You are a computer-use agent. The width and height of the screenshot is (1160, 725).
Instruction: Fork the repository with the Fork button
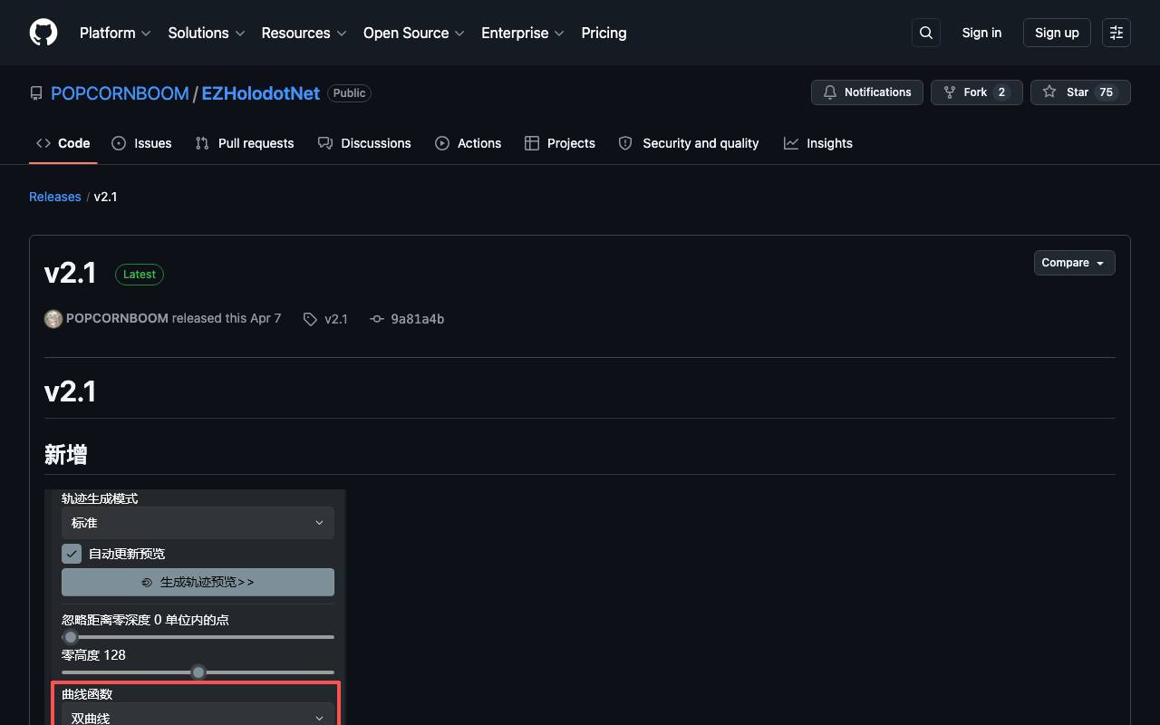(x=977, y=92)
